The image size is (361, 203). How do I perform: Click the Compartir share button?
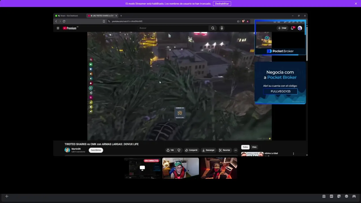[191, 150]
